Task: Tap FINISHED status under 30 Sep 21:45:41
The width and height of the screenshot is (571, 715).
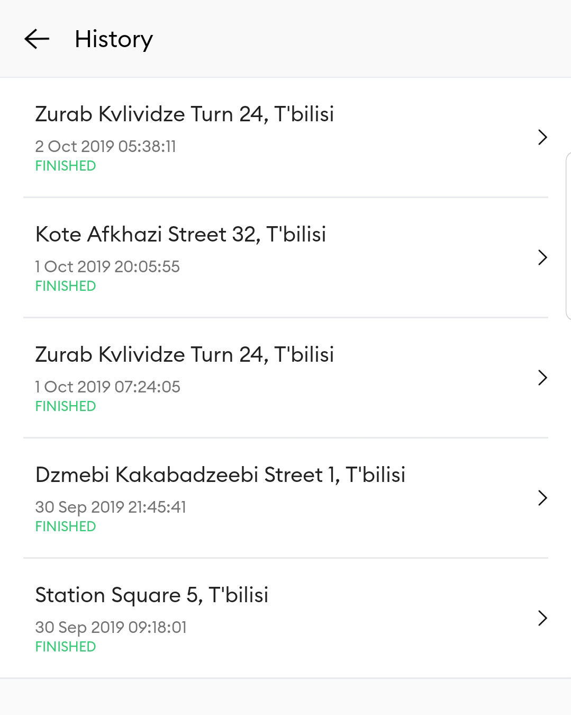Action: click(66, 526)
